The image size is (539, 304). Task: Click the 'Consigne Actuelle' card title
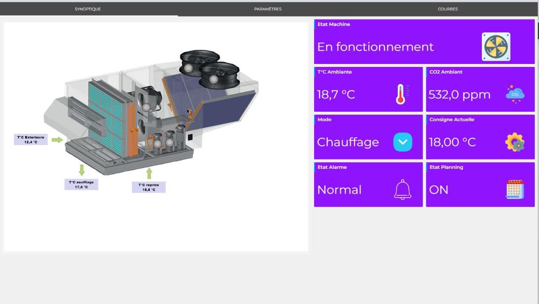pyautogui.click(x=452, y=120)
